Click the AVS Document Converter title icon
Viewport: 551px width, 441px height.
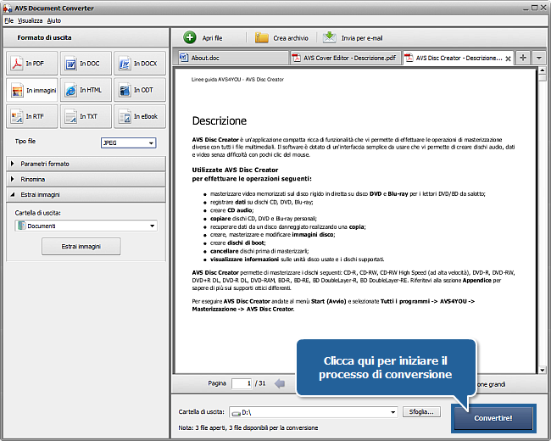coord(8,8)
